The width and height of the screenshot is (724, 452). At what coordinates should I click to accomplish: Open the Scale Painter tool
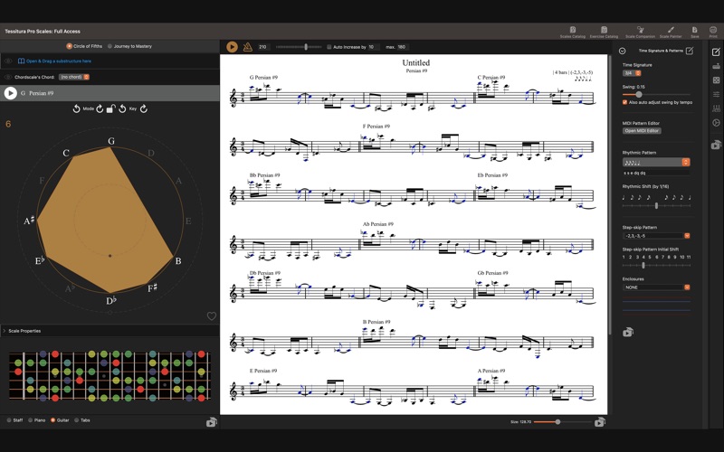click(671, 32)
